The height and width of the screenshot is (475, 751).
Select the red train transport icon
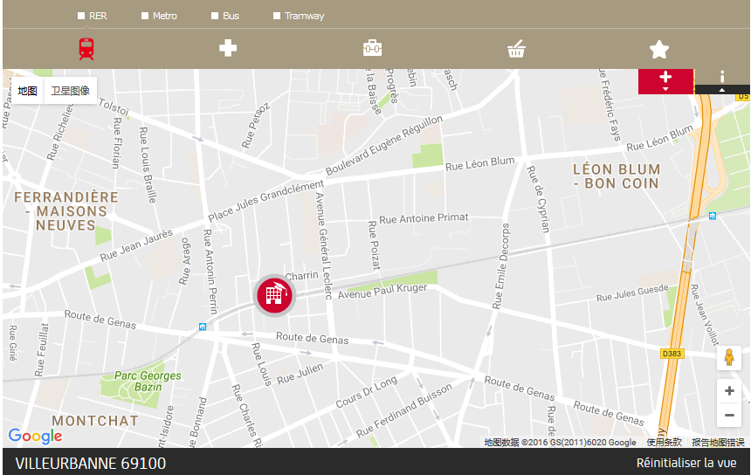[86, 49]
